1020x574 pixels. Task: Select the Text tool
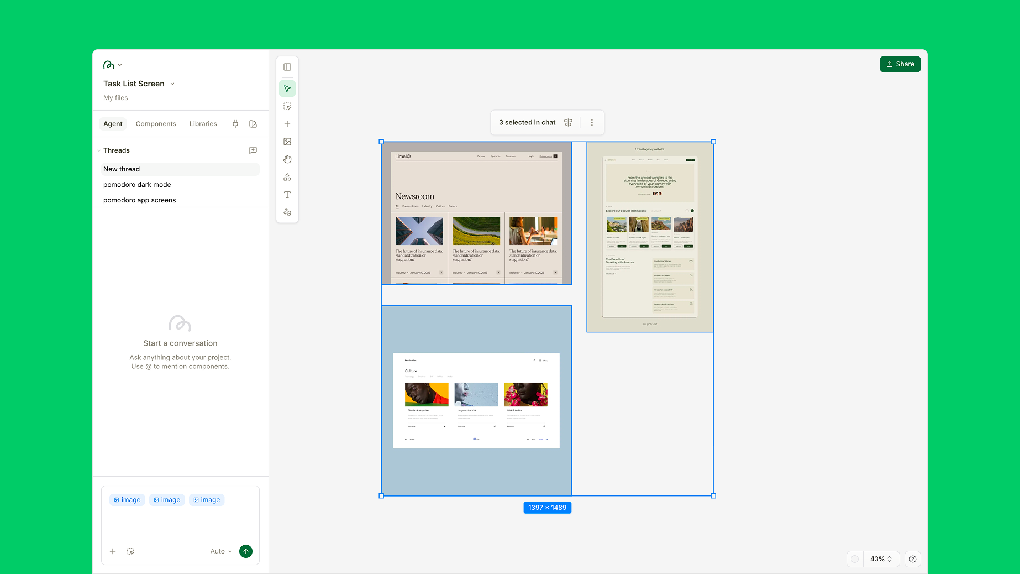pyautogui.click(x=287, y=195)
